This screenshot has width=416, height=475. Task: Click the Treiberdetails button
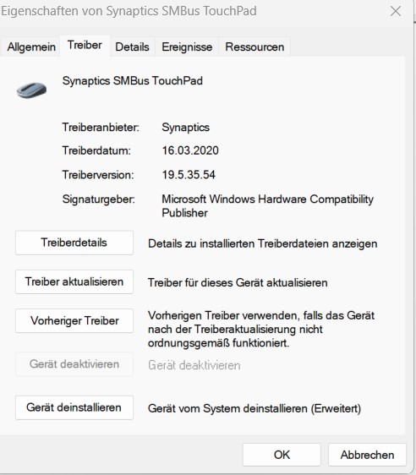74,243
